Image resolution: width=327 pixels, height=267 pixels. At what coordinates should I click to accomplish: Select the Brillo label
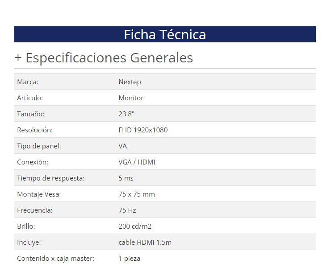[26, 226]
